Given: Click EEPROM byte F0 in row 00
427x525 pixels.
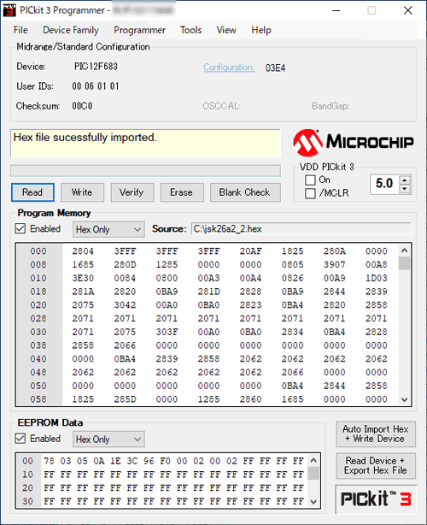Looking at the screenshot, I should (x=165, y=461).
